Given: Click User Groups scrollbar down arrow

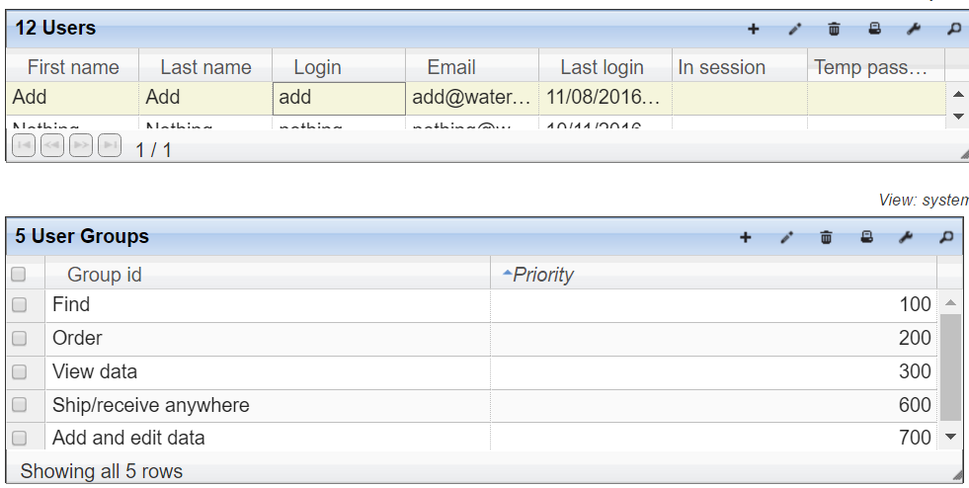Looking at the screenshot, I should [951, 437].
